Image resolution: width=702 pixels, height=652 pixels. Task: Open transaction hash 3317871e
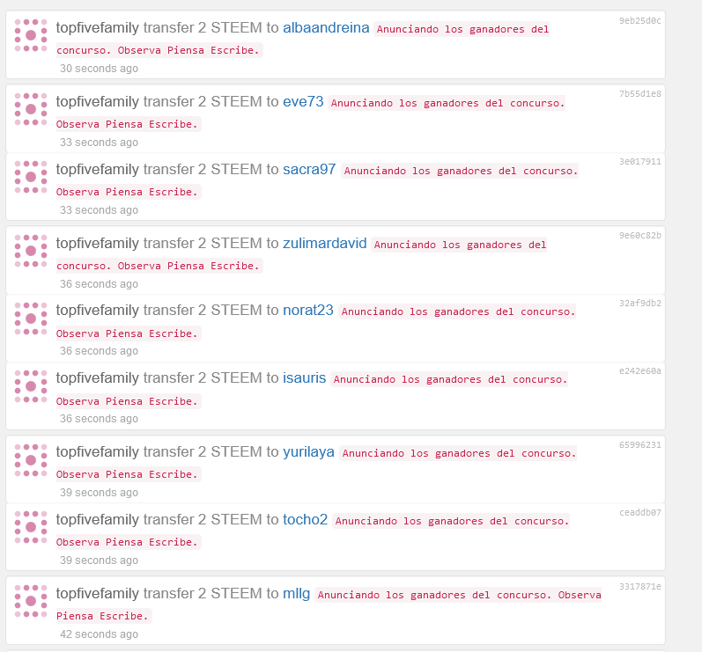639,586
